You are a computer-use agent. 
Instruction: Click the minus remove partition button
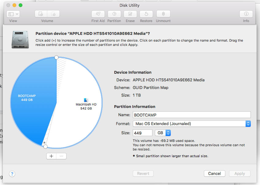(x=61, y=156)
